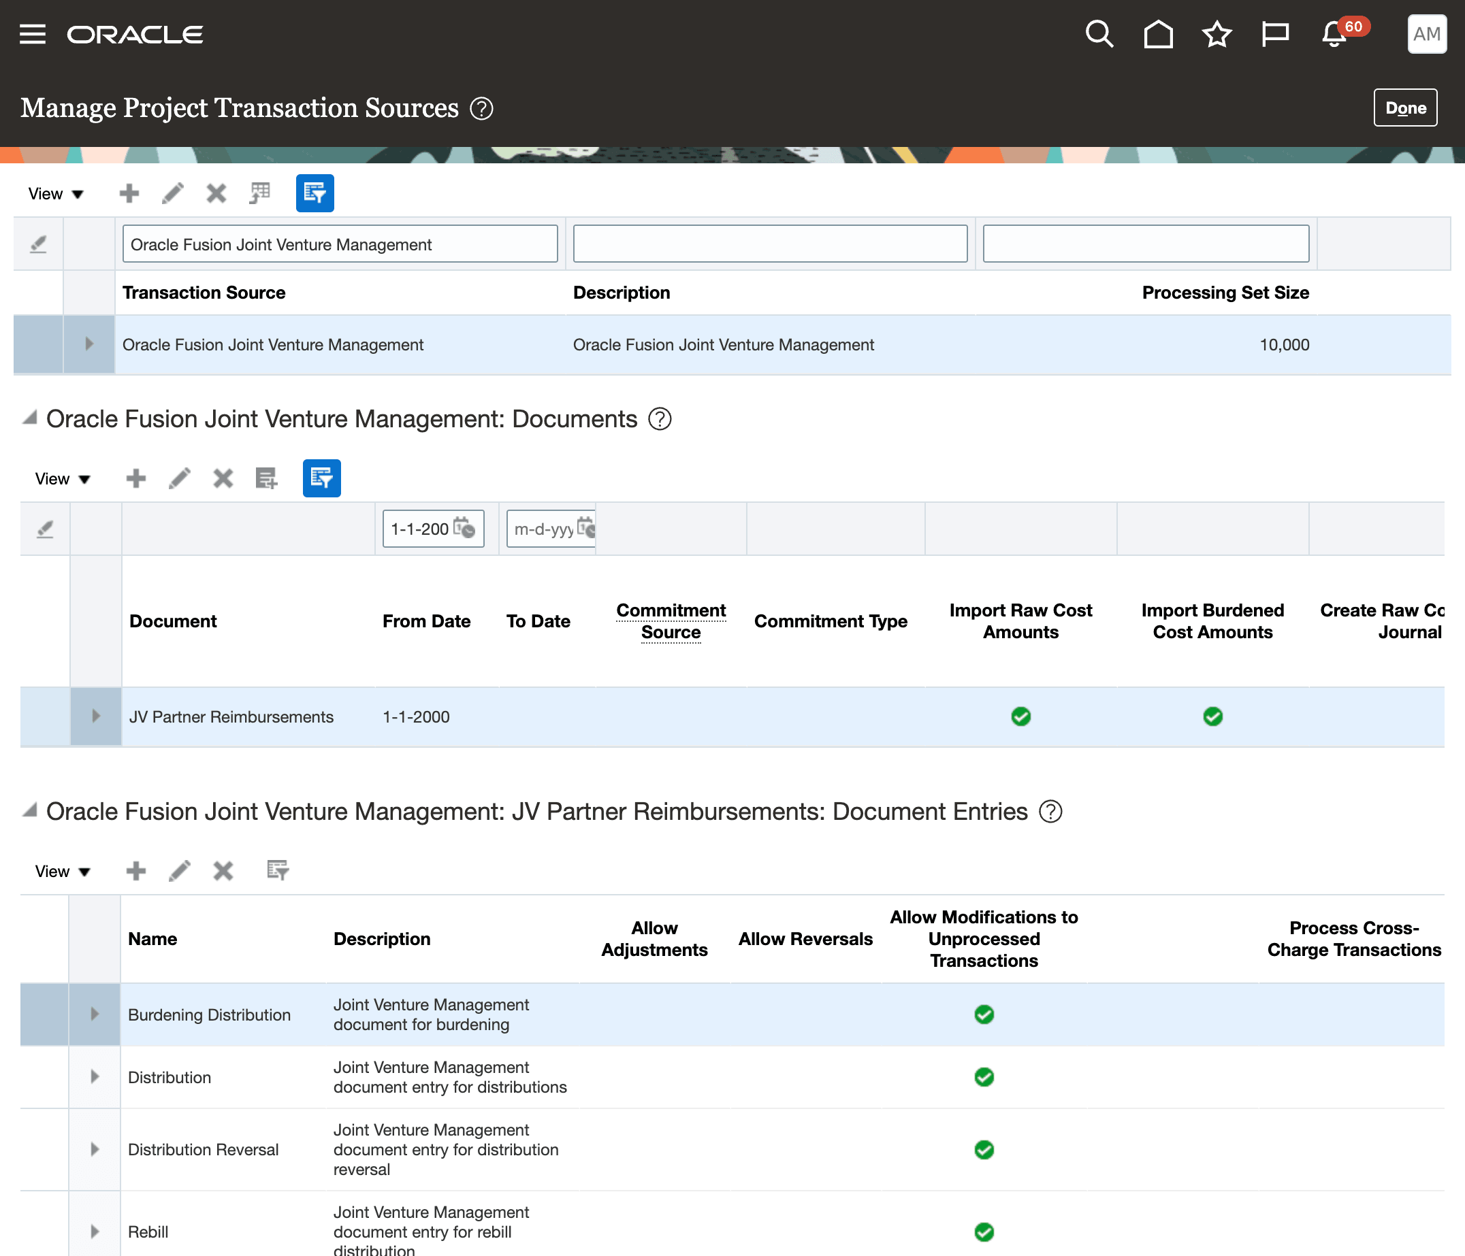Collapse the Documents section
This screenshot has height=1256, width=1465.
[x=30, y=418]
